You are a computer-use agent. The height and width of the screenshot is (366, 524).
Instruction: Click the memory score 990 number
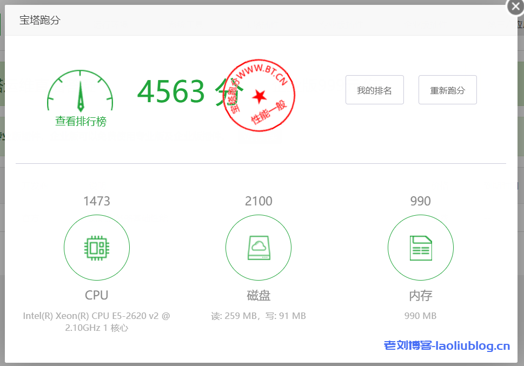420,202
